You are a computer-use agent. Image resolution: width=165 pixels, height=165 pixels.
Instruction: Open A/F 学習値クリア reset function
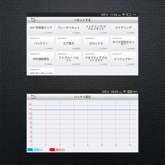point(41,29)
